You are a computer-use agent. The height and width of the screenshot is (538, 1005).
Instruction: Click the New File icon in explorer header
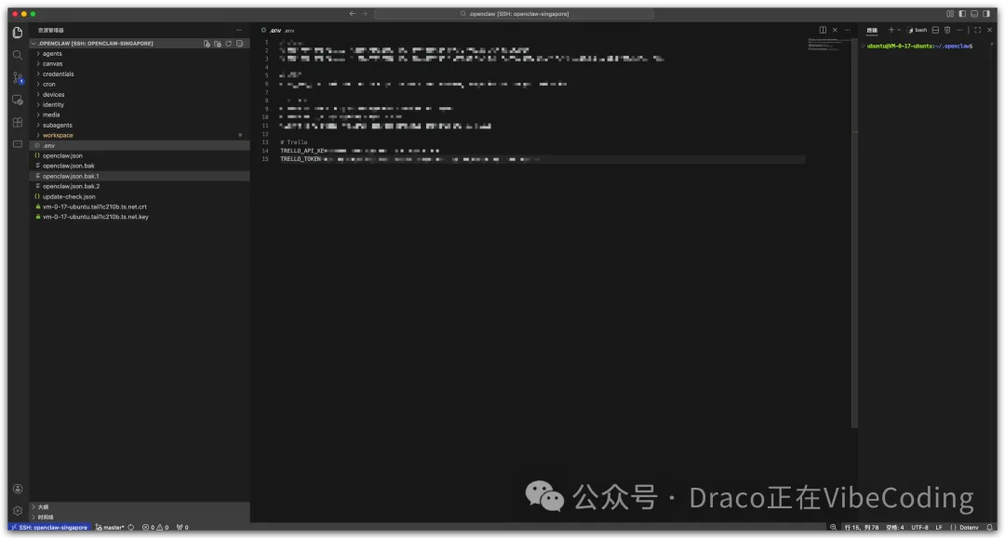(207, 44)
